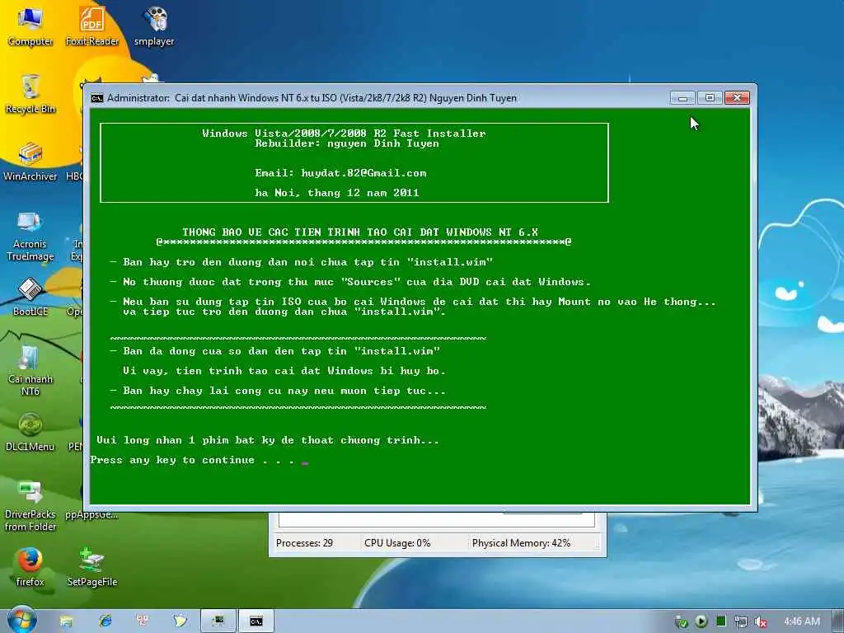
Task: Open WinArchiver from the desktop
Action: [30, 162]
